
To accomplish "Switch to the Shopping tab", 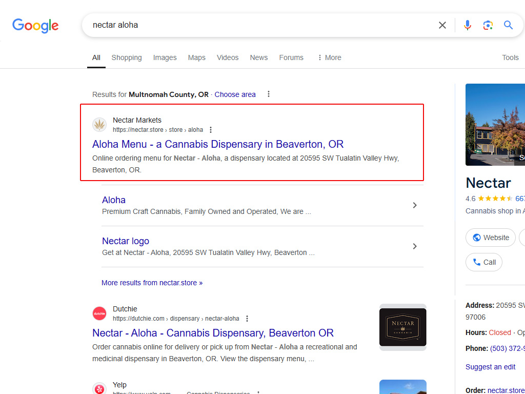I will click(x=127, y=57).
